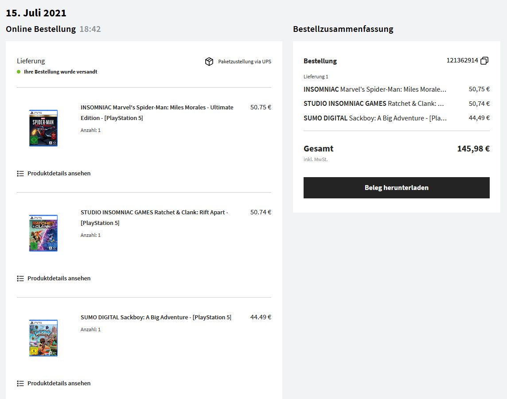Open Sackboy: A Big Adventure product title
The height and width of the screenshot is (399, 507).
coord(156,318)
